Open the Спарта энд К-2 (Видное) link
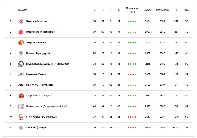Image resolution: width=197 pixels, height=138 pixels. click(39, 96)
